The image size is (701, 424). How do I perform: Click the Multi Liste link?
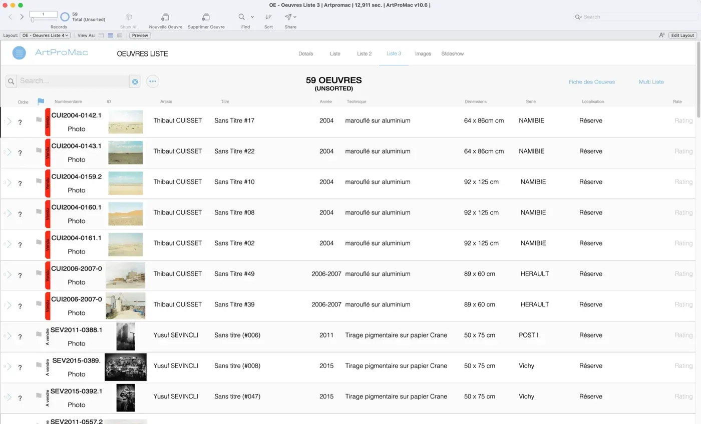click(651, 82)
